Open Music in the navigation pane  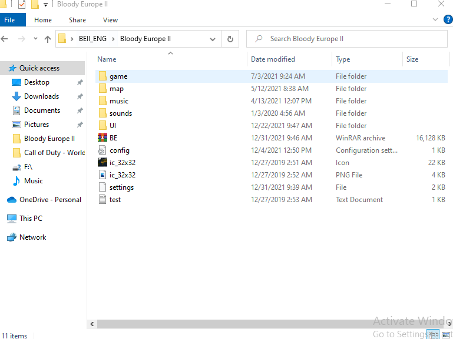33,181
